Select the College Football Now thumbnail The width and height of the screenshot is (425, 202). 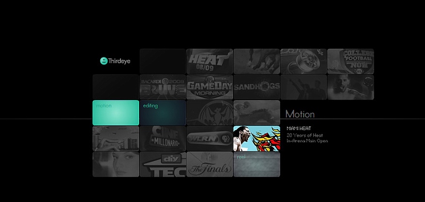[350, 61]
